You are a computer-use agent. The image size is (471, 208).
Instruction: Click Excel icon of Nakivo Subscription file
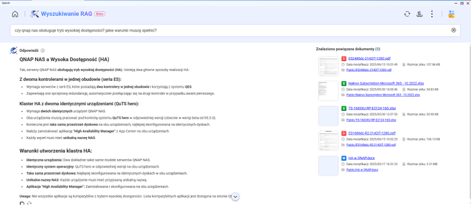344,83
